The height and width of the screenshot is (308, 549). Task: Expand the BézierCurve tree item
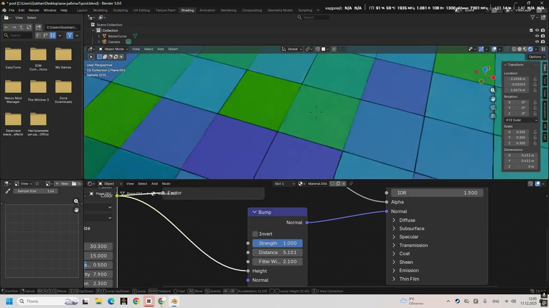pyautogui.click(x=99, y=36)
